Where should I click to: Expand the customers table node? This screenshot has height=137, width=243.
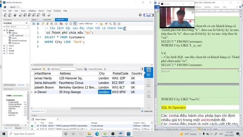click(10, 35)
